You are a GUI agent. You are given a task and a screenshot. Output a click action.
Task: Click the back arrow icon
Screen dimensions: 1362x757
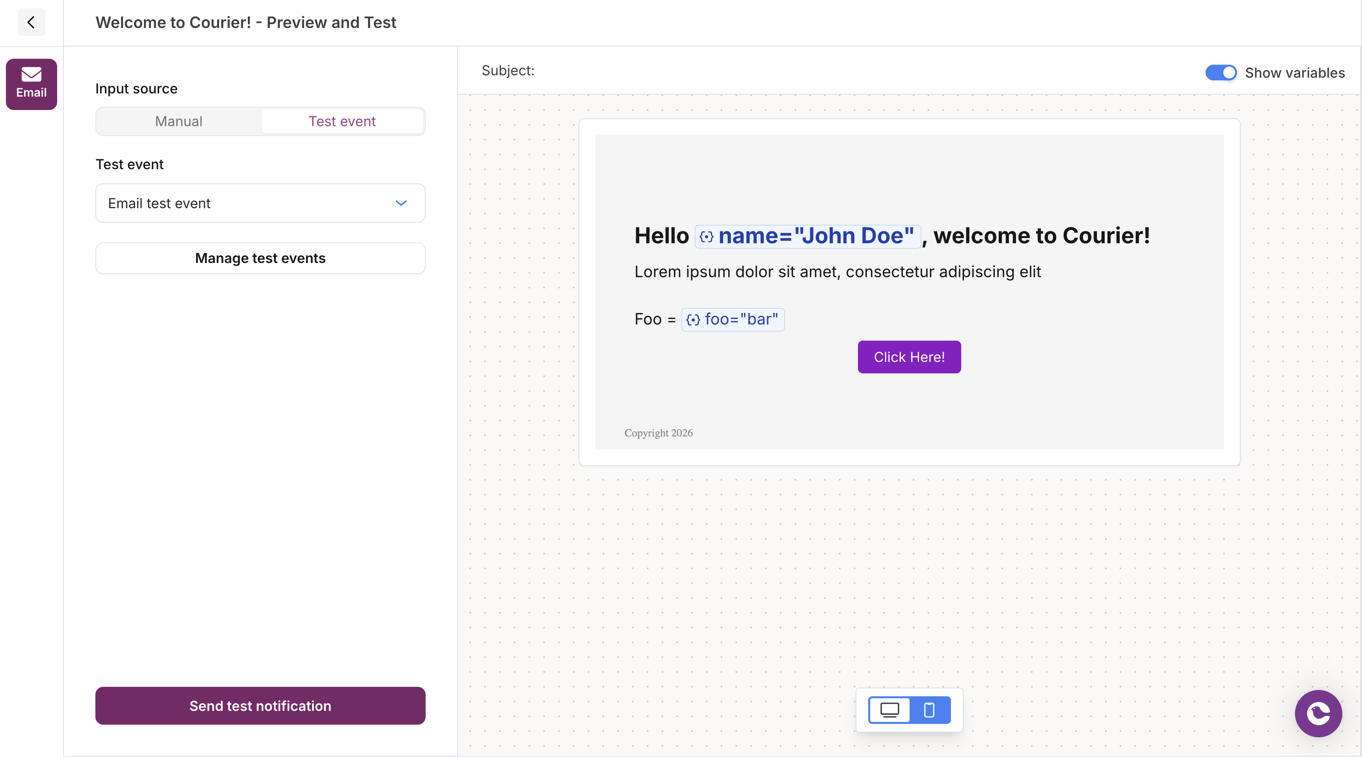[31, 22]
